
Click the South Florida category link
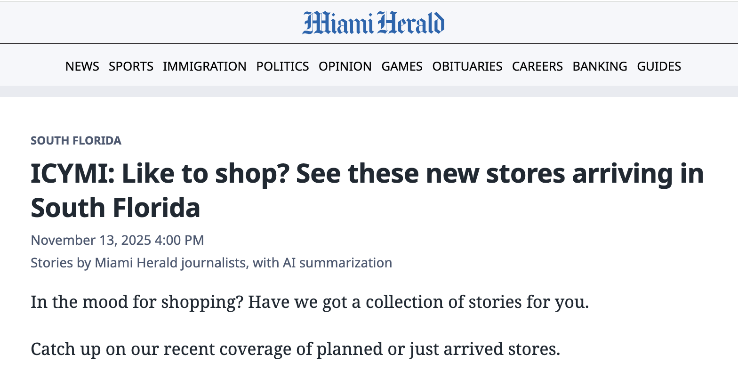(76, 141)
